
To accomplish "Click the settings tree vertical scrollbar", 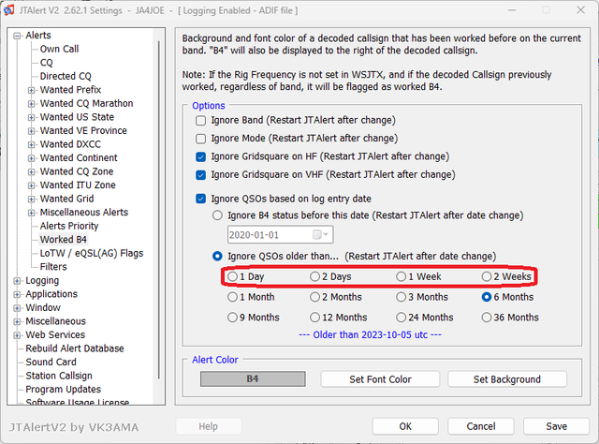I will 159,210.
